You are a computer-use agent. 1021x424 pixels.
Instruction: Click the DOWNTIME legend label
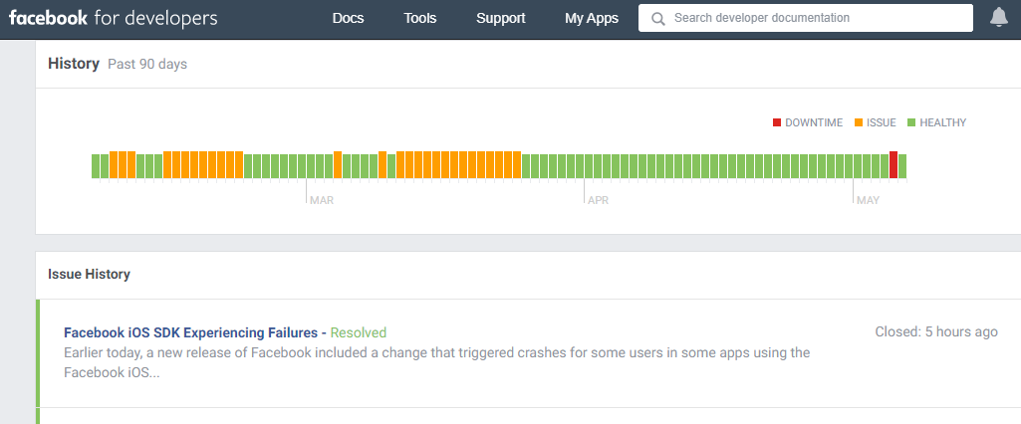tap(814, 122)
